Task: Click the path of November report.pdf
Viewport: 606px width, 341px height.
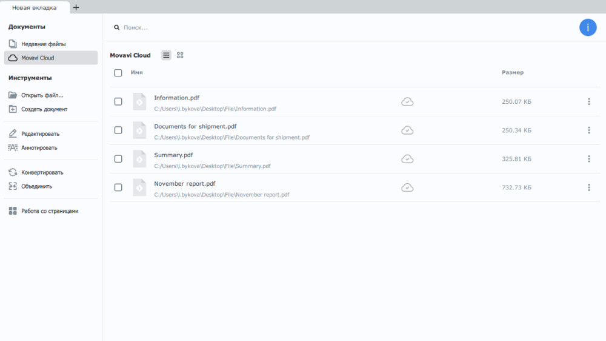Action: (221, 195)
